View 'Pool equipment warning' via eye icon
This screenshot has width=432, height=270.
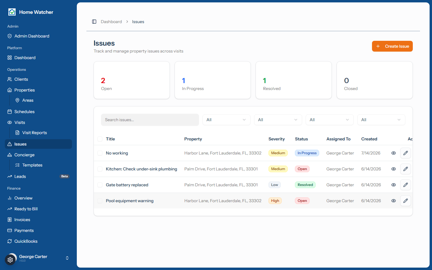coord(394,201)
